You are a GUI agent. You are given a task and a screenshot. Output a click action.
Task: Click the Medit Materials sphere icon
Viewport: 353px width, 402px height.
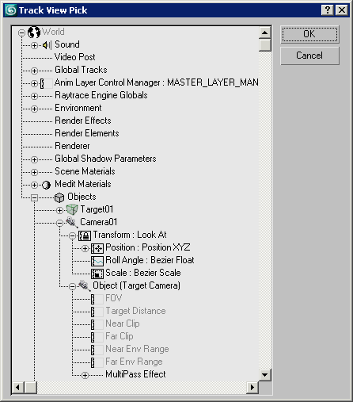(47, 185)
